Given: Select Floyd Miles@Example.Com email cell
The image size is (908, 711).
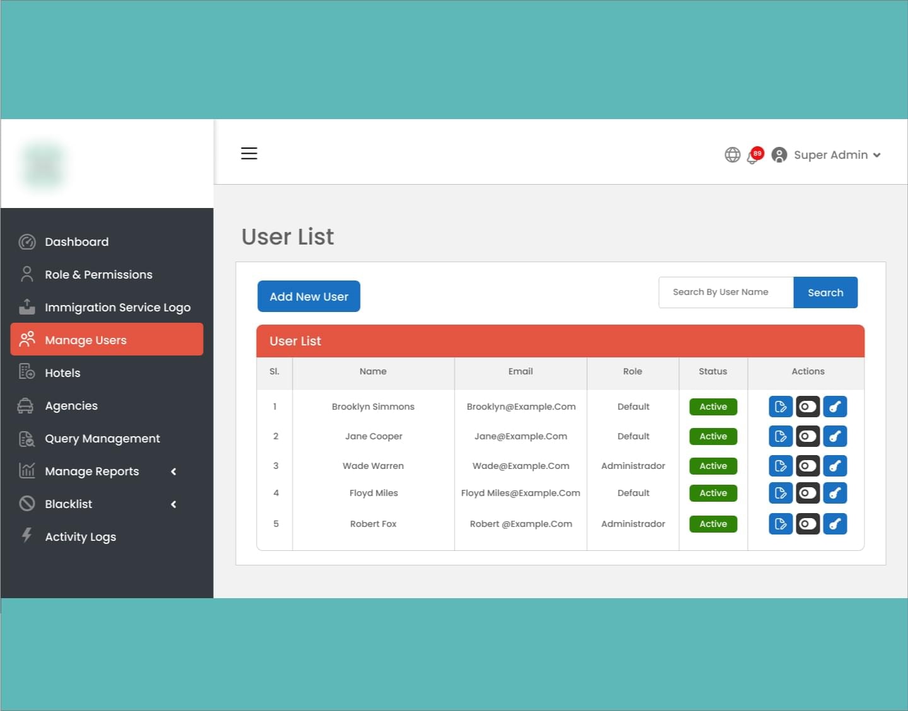Looking at the screenshot, I should click(521, 493).
